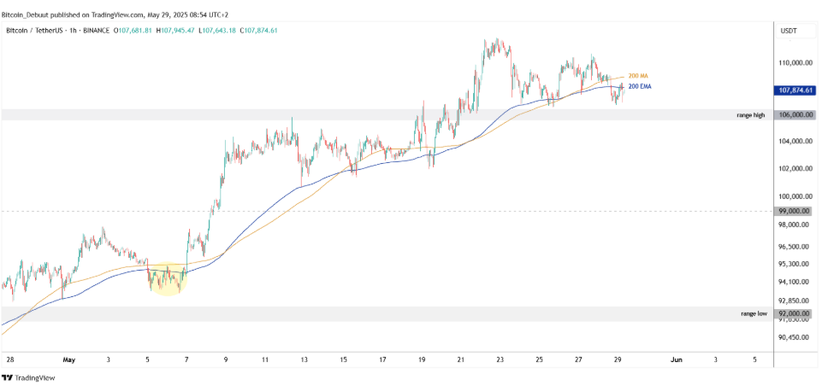Image resolution: width=822 pixels, height=385 pixels.
Task: Click the "May" label on the time axis
Action: click(68, 360)
